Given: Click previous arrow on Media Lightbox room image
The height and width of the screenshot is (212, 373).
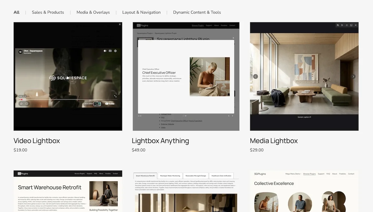Looking at the screenshot, I should click(256, 76).
